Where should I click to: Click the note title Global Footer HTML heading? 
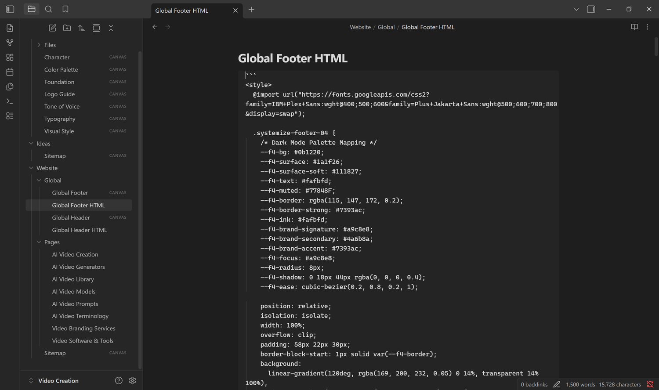(293, 58)
